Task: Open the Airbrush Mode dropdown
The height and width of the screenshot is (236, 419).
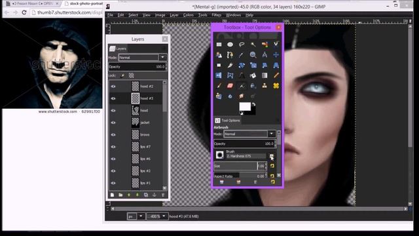Action: click(250, 134)
